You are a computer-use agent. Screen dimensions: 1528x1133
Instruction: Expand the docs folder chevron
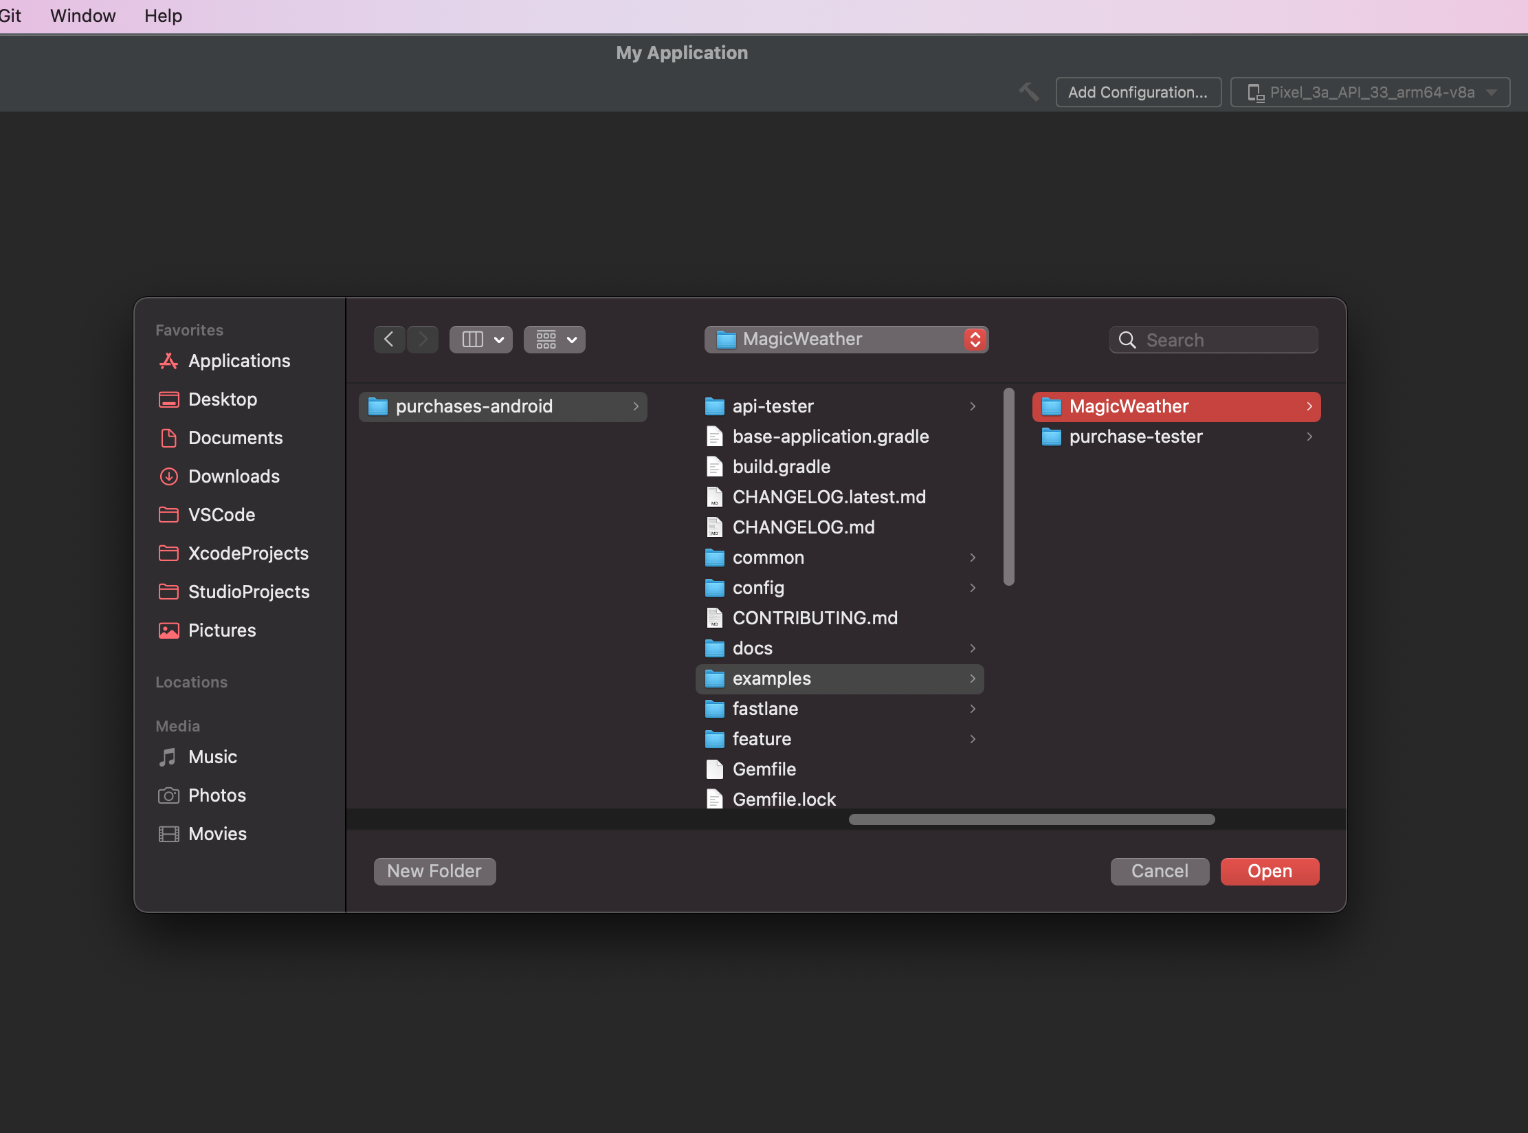click(973, 648)
